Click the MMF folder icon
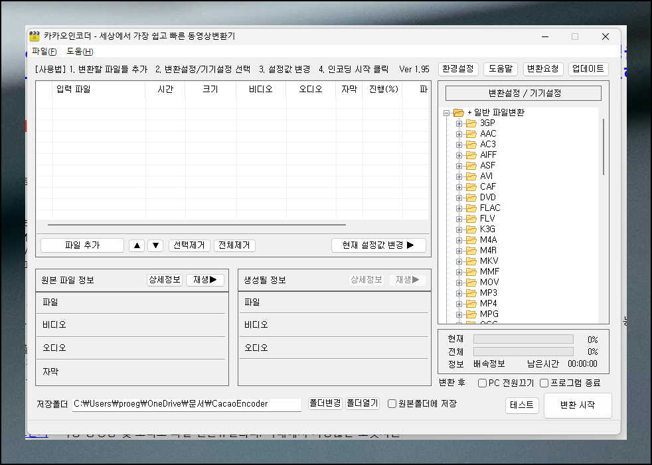652x465 pixels. pyautogui.click(x=471, y=272)
